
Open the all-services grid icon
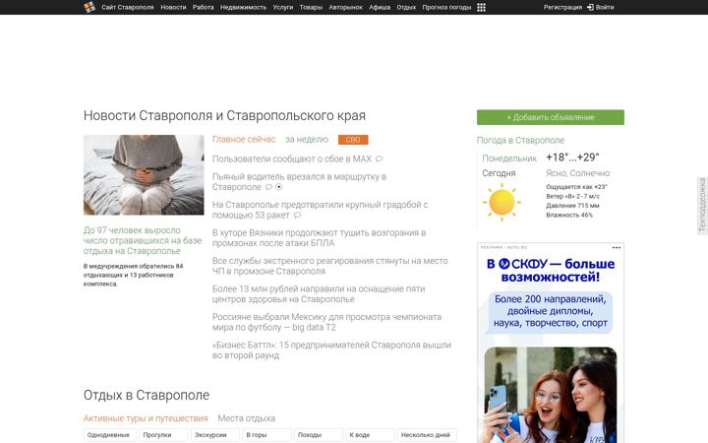pos(481,7)
